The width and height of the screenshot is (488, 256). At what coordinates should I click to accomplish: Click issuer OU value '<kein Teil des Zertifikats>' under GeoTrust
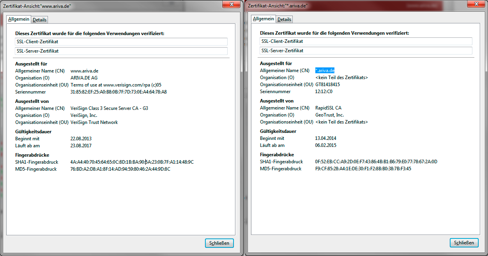(x=341, y=122)
